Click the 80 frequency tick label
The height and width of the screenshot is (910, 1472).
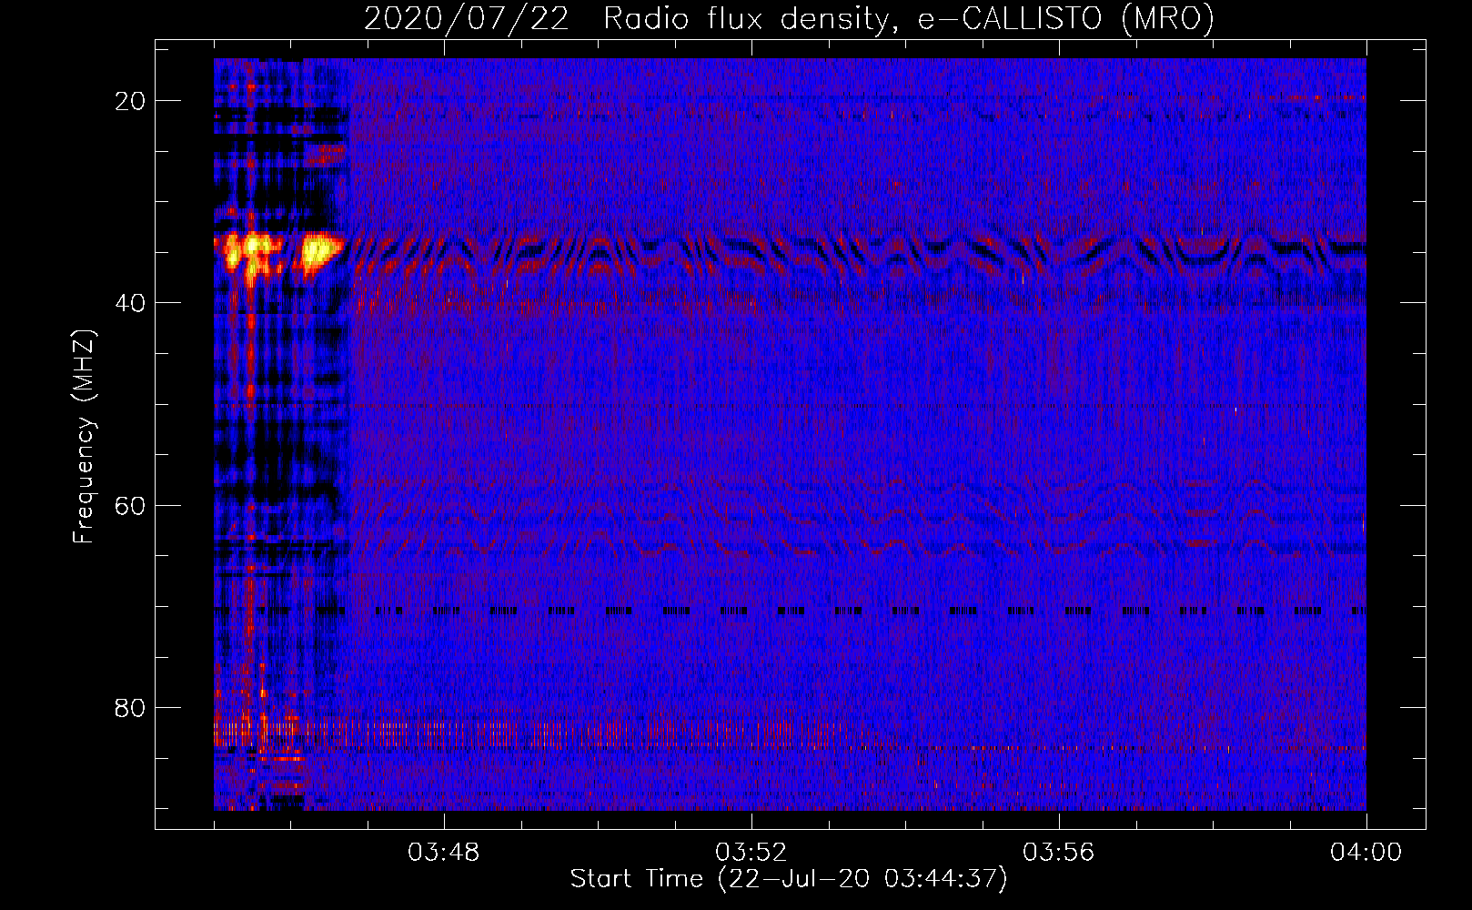(131, 708)
